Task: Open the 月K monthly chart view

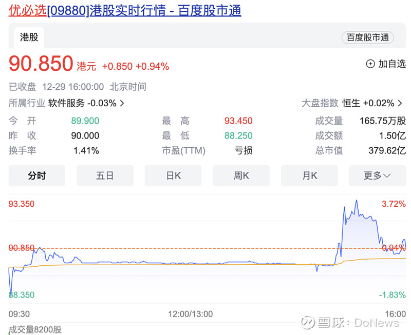Action: [x=309, y=175]
